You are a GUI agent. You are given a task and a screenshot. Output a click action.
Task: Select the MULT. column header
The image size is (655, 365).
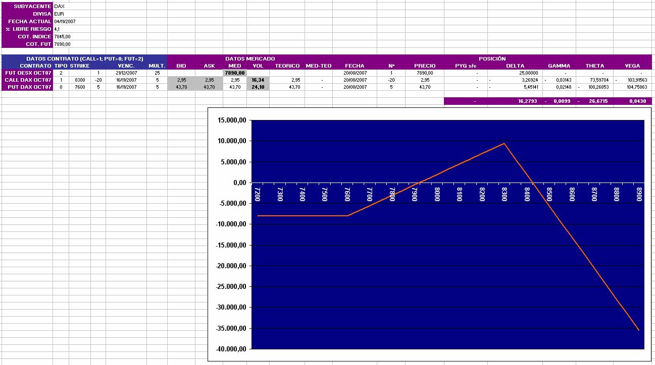coord(157,66)
